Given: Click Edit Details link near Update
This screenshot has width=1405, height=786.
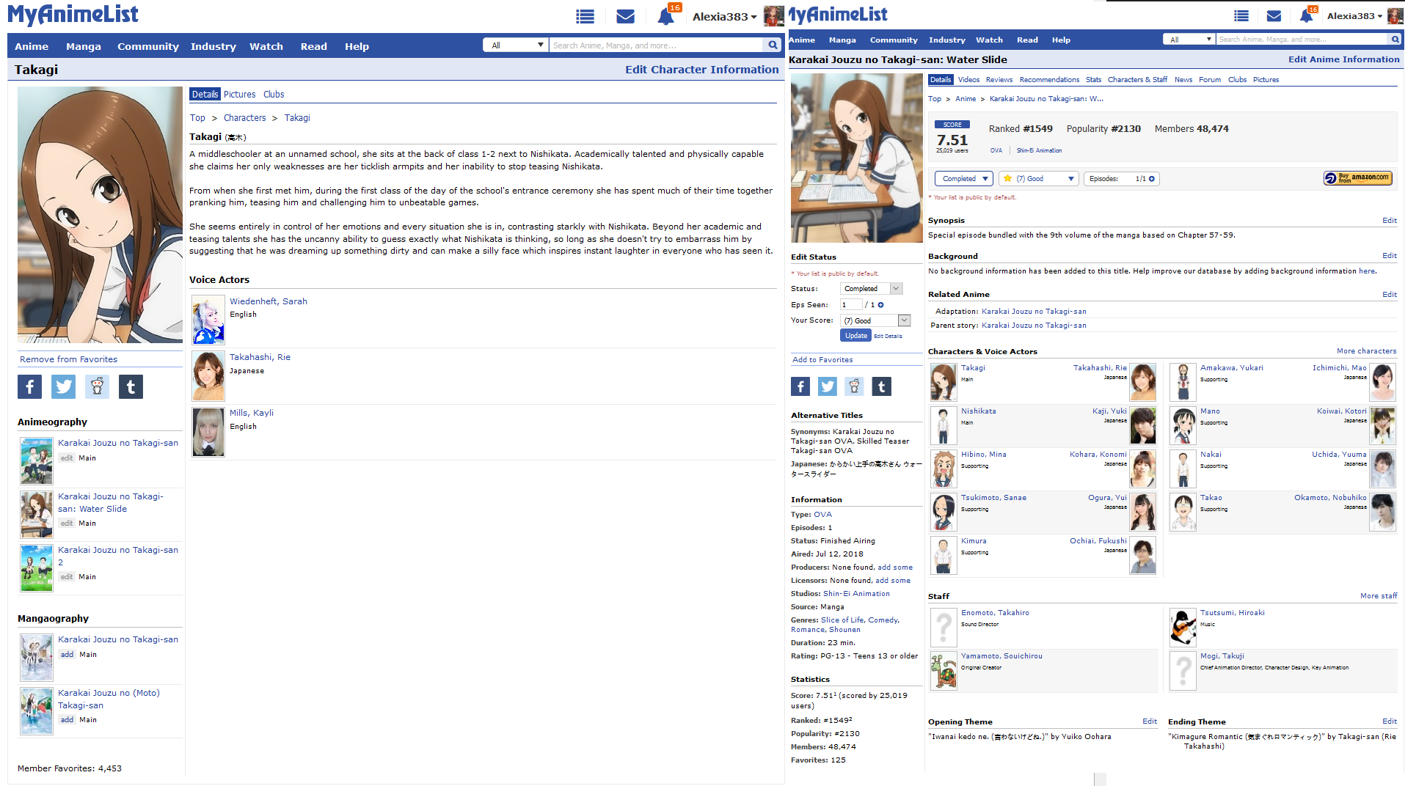Looking at the screenshot, I should tap(888, 337).
